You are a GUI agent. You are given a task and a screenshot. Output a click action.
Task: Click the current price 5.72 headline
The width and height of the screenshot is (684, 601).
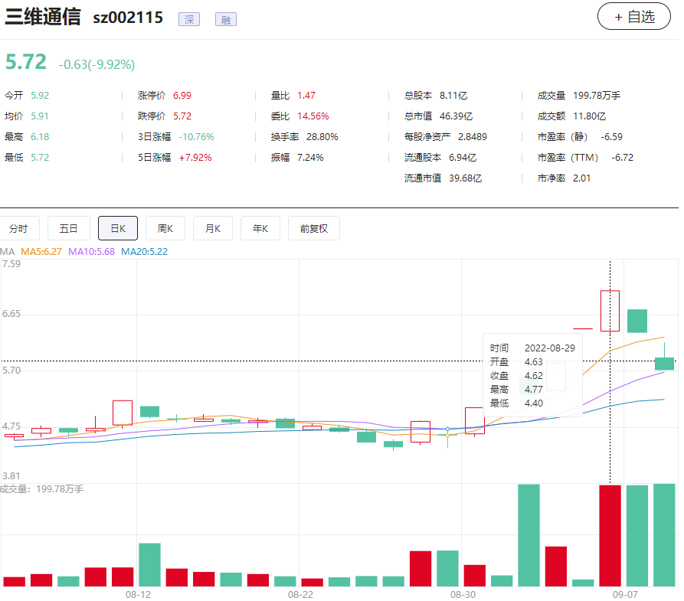pos(26,62)
